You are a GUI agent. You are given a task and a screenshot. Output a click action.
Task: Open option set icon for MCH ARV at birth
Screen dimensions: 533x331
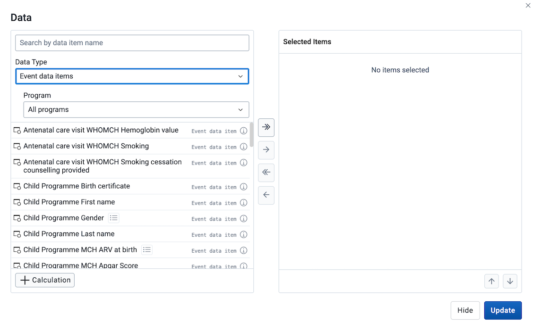147,250
